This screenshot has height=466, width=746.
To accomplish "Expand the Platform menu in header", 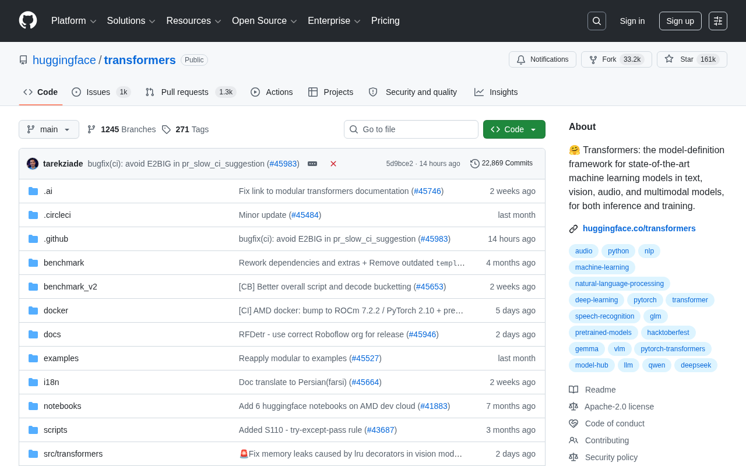I will (74, 21).
